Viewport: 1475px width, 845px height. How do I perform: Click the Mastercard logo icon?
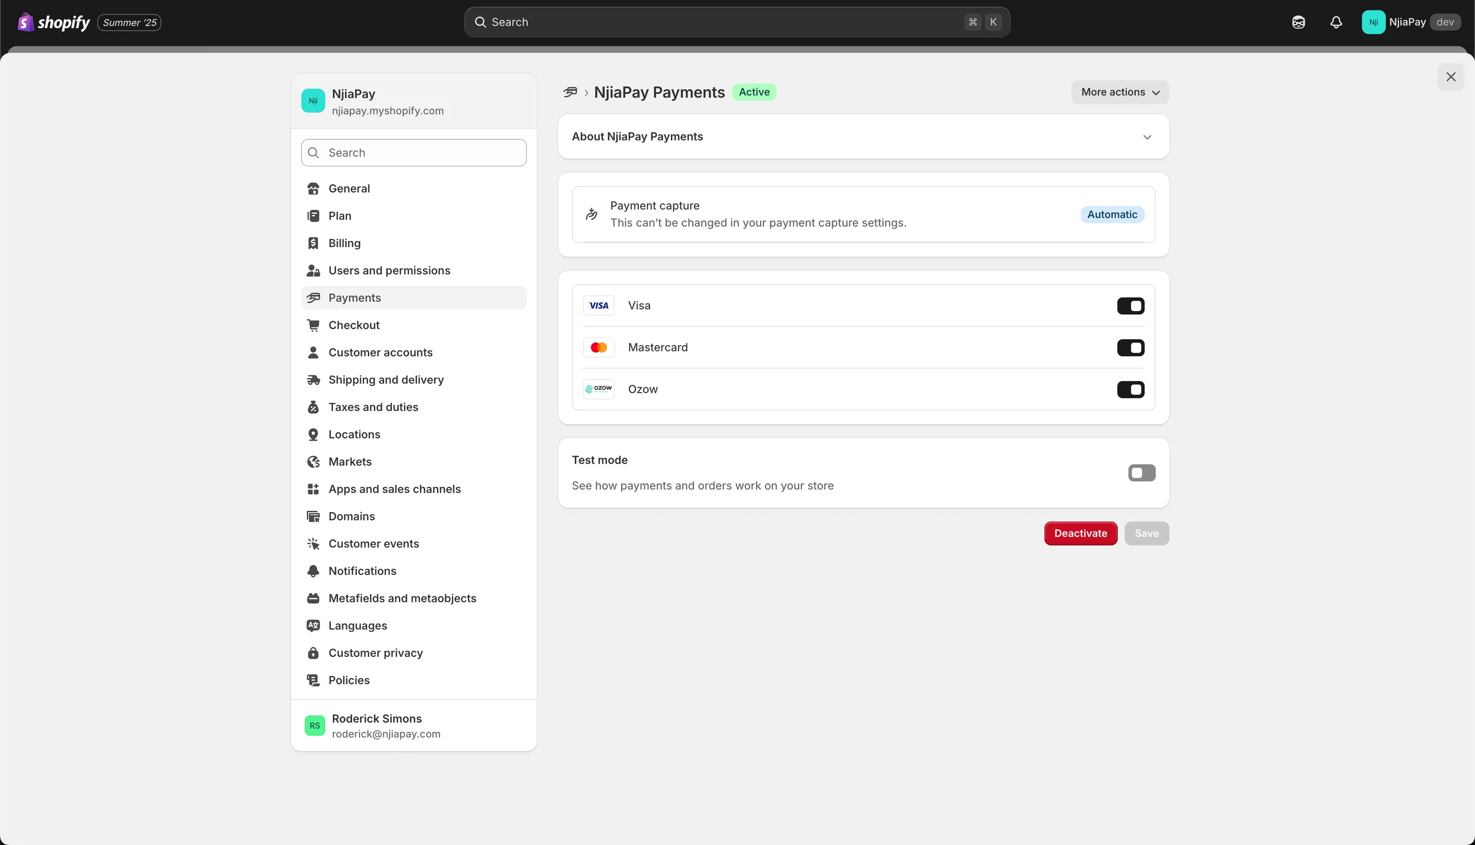[598, 348]
